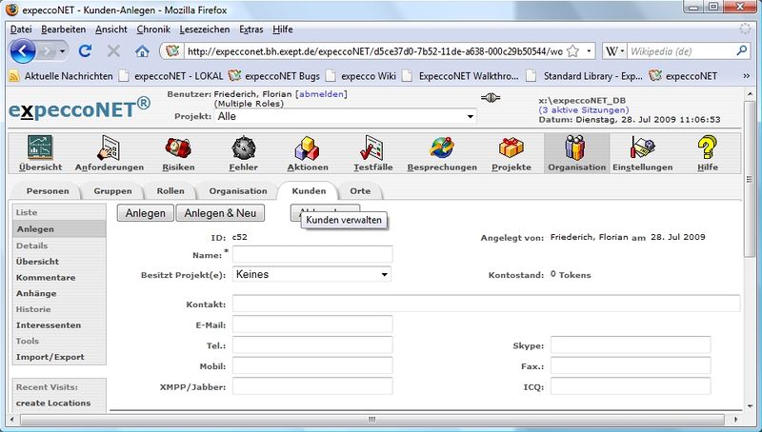Click into the Name input field
Viewport: 762px width, 432px height.
point(312,254)
